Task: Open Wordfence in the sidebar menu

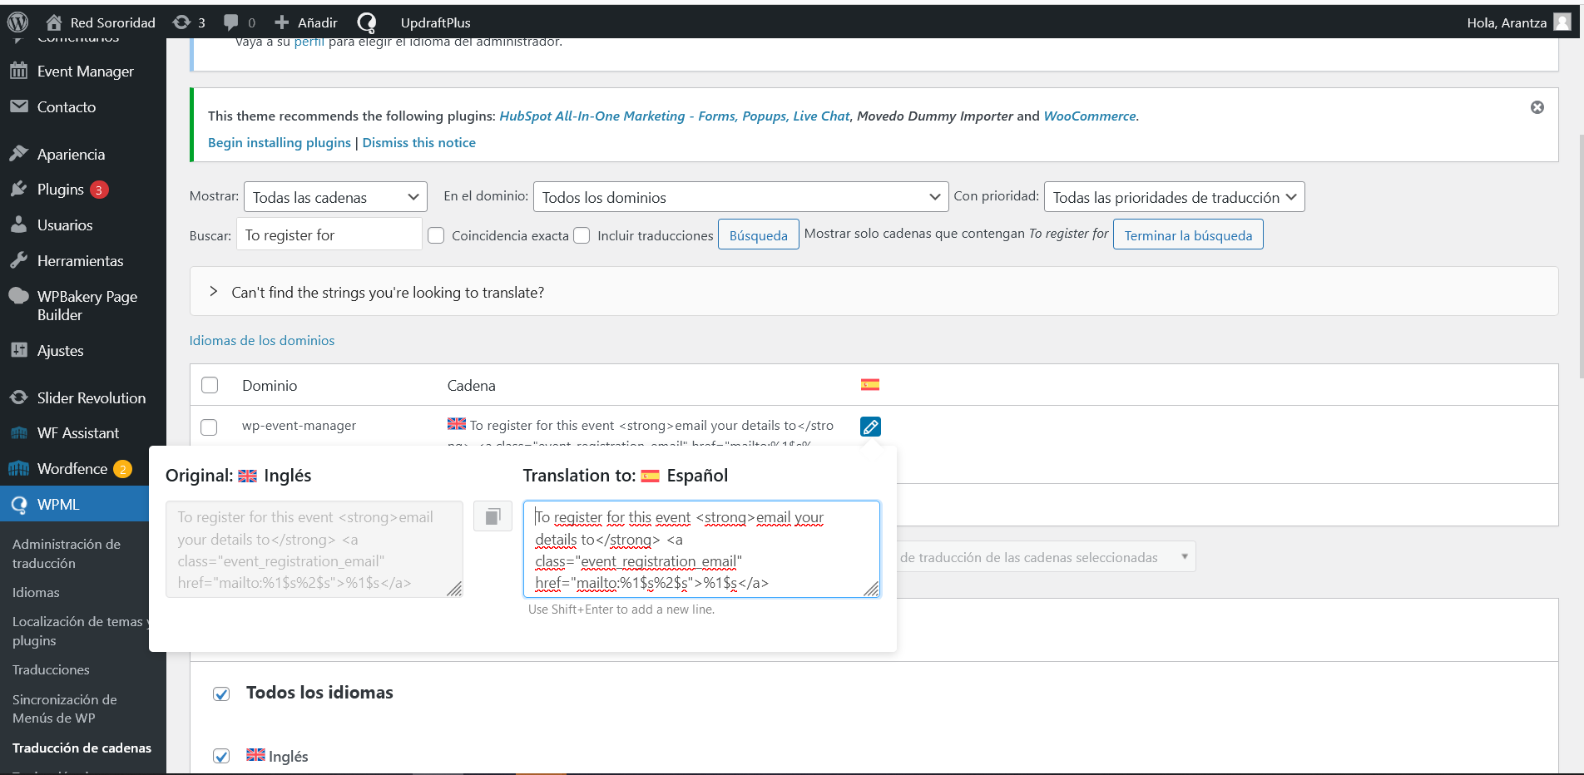Action: (72, 469)
